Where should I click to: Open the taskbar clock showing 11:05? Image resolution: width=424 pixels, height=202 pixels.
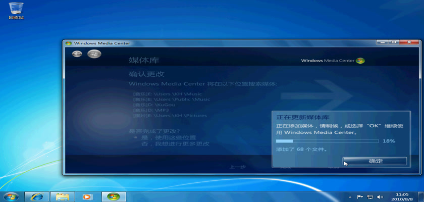[x=402, y=196]
